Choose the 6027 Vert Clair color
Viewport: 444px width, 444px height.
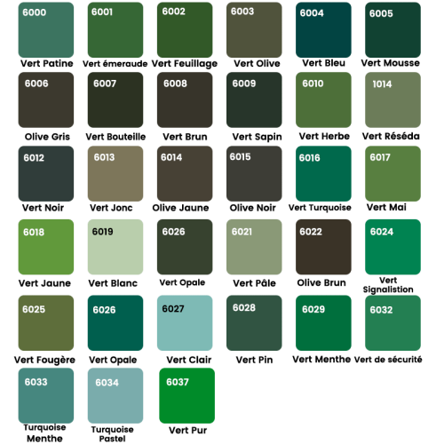[185, 323]
